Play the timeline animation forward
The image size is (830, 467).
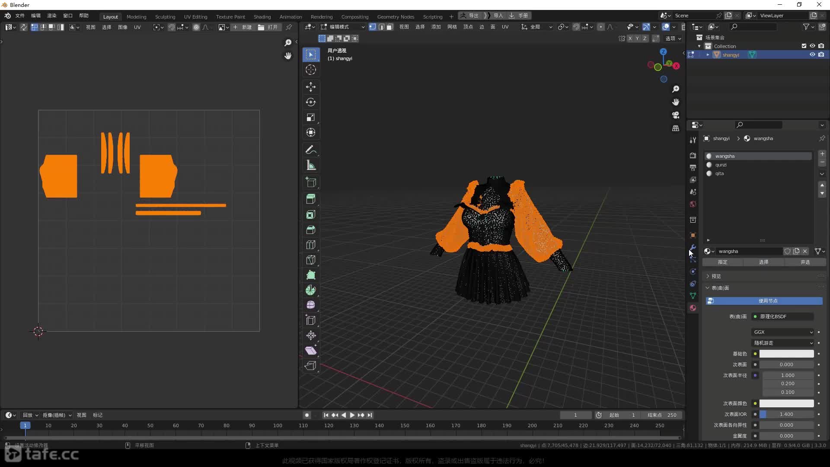(352, 415)
